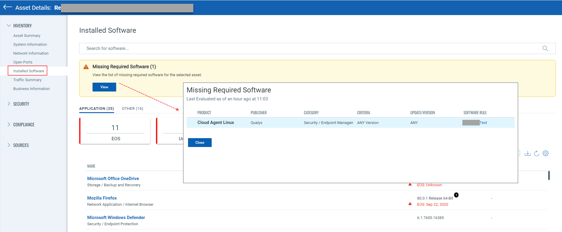Open the Microsoft Office OneDrive link

tap(113, 179)
